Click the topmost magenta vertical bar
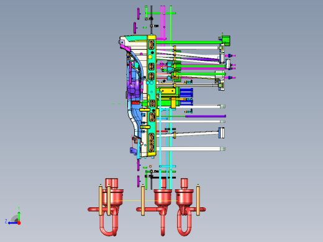Image resolution: width=323 pixels, height=242 pixels. [x=139, y=14]
